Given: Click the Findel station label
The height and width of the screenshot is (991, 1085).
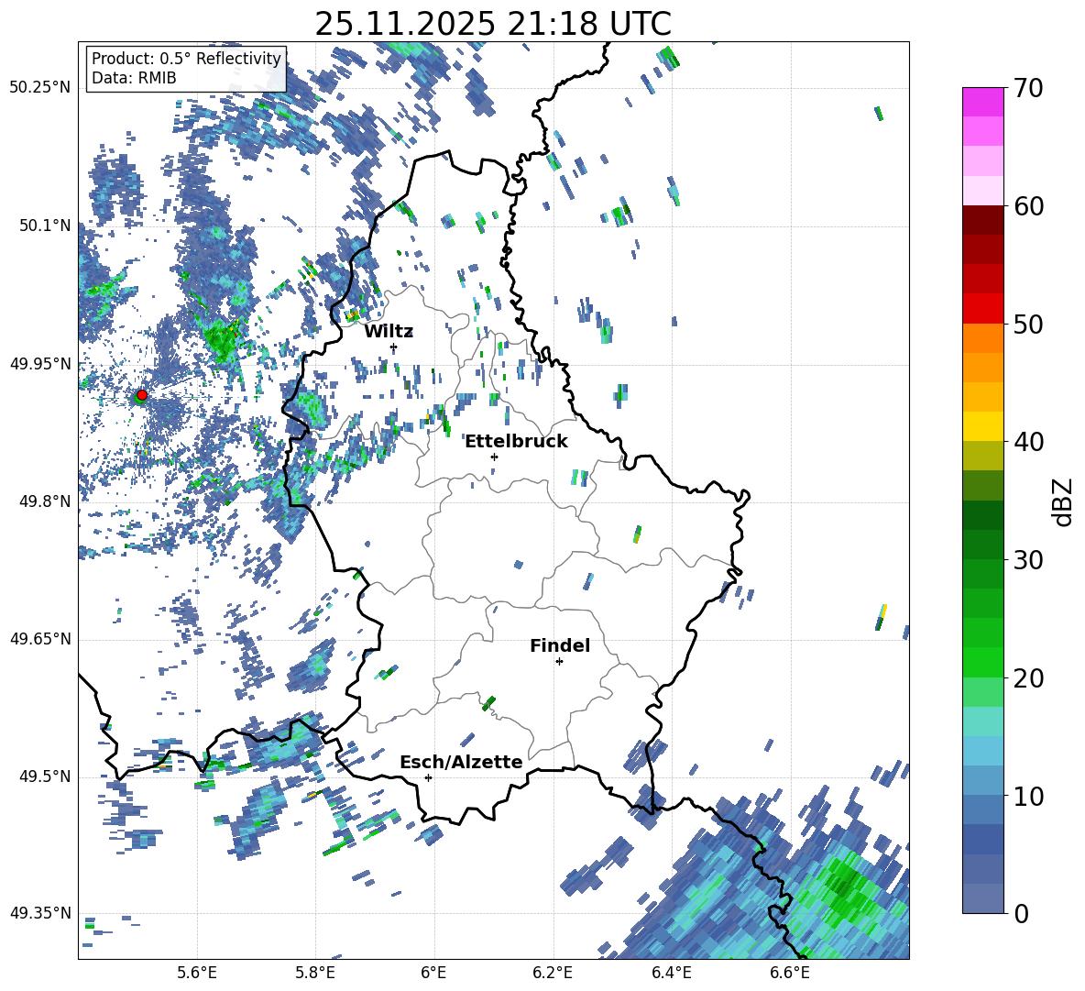Looking at the screenshot, I should pos(560,645).
